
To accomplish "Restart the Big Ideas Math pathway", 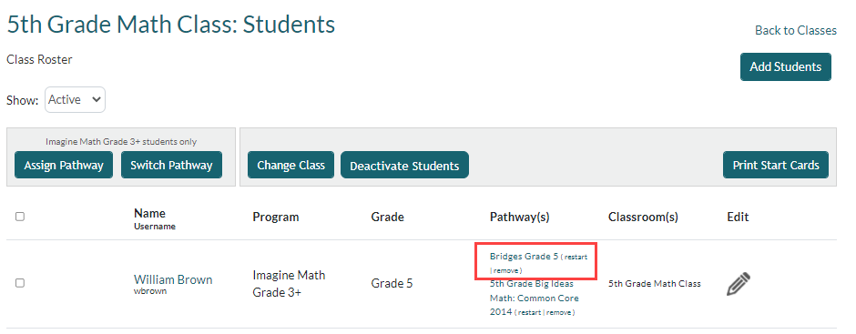I will point(530,313).
